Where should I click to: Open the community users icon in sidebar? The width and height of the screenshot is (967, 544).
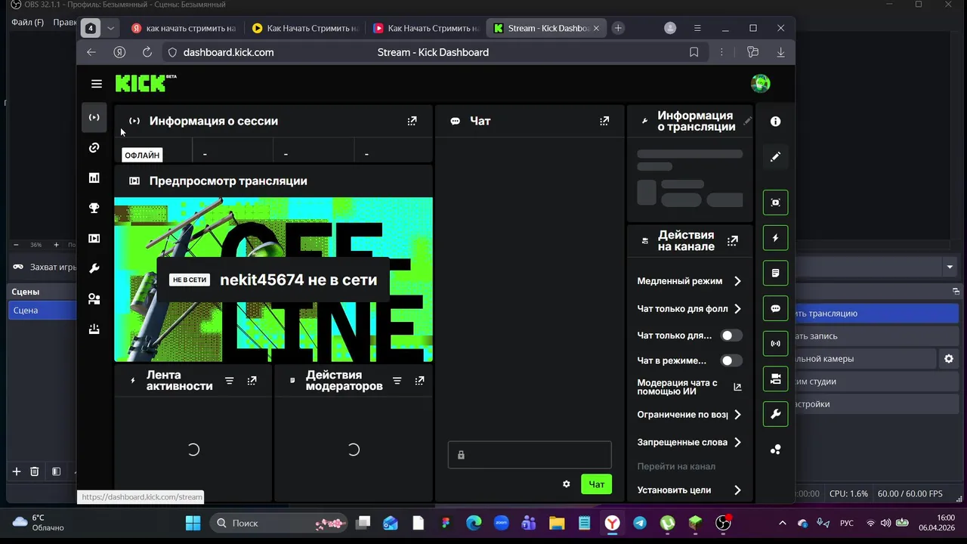(x=94, y=298)
